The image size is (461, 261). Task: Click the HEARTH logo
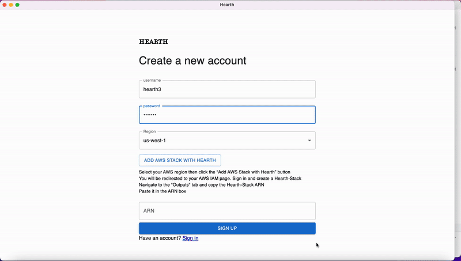153,41
